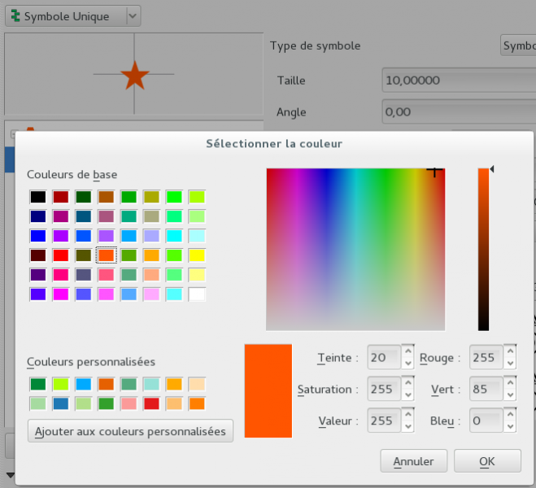Select the last orange custom color swatch
The width and height of the screenshot is (536, 488).
[x=197, y=403]
